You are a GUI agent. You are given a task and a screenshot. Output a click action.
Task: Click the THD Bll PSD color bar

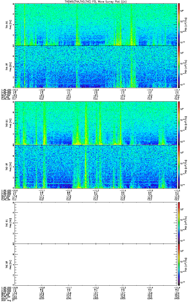point(179,166)
